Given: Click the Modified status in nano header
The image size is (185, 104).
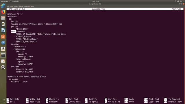Looking at the screenshot, I should pyautogui.click(x=176, y=9).
